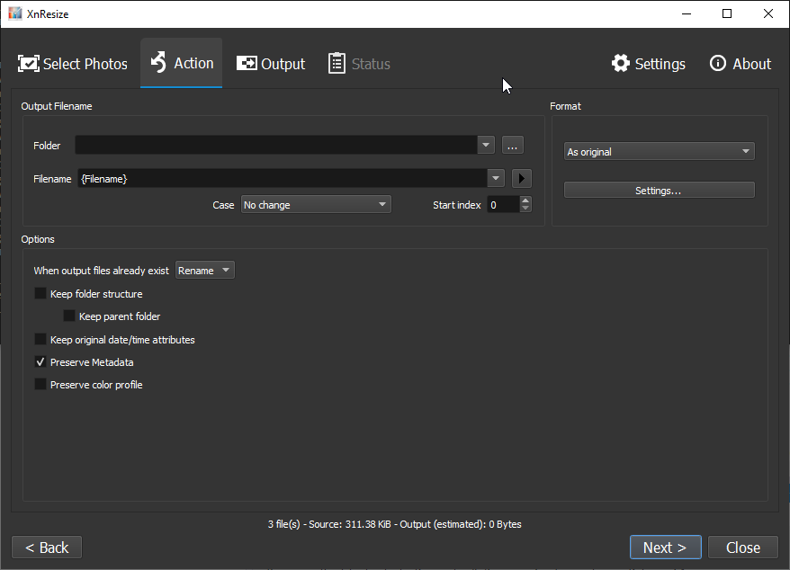Image resolution: width=790 pixels, height=570 pixels.
Task: Click the XnResize titlebar app icon
Action: pos(13,13)
